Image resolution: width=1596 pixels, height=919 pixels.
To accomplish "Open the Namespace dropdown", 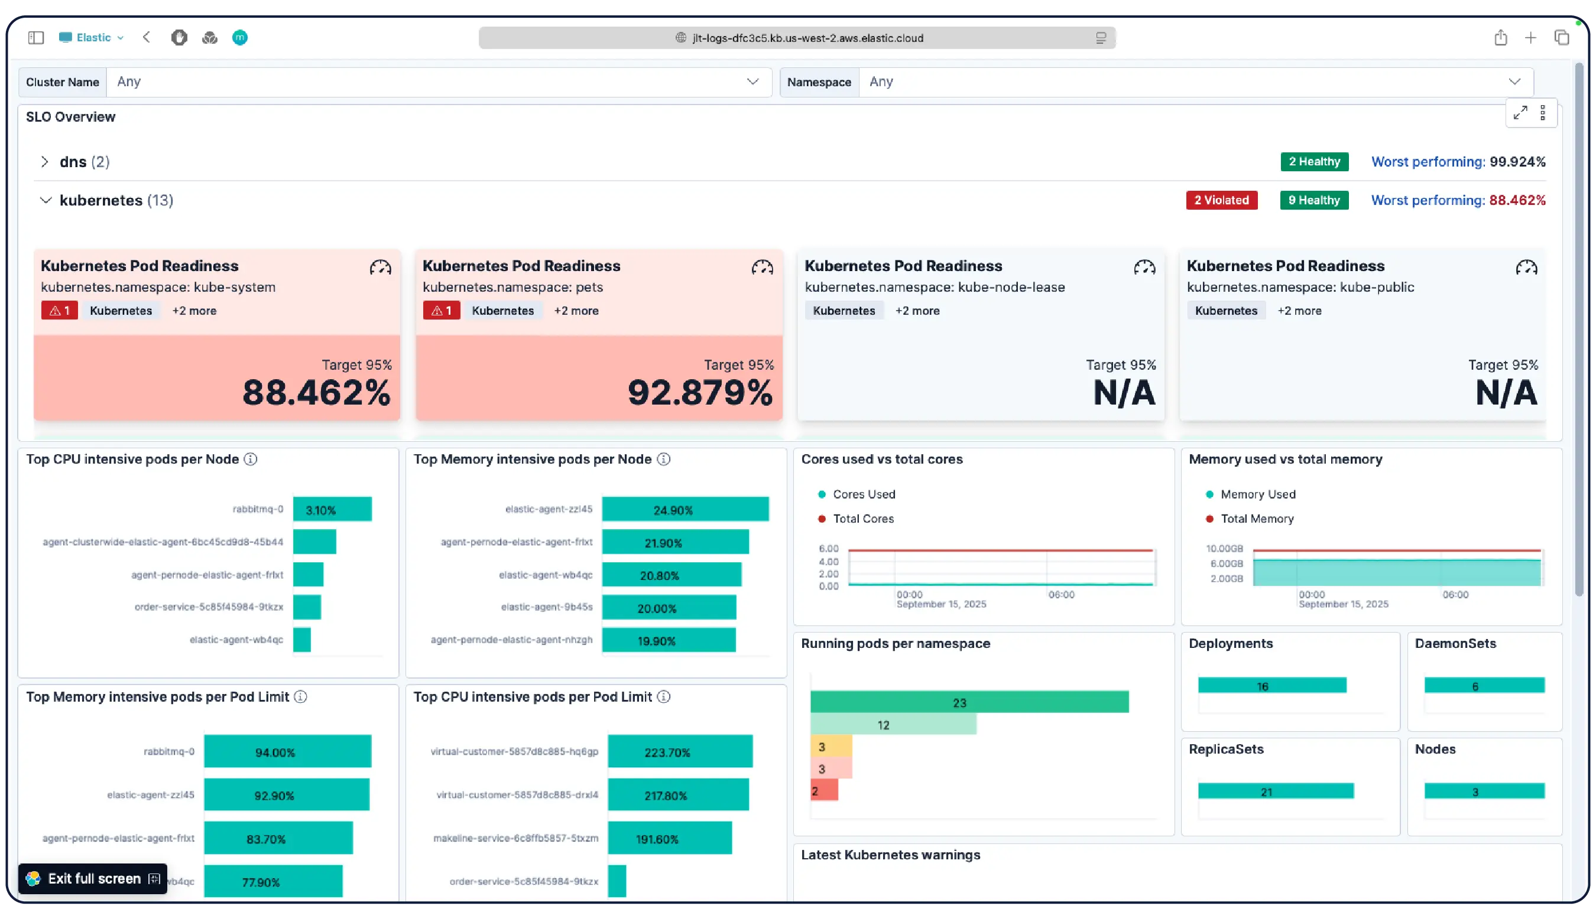I will click(x=1514, y=82).
